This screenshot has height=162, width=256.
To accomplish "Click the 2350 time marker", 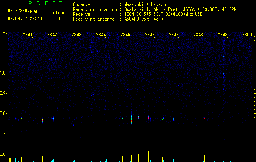I will point(247,35).
